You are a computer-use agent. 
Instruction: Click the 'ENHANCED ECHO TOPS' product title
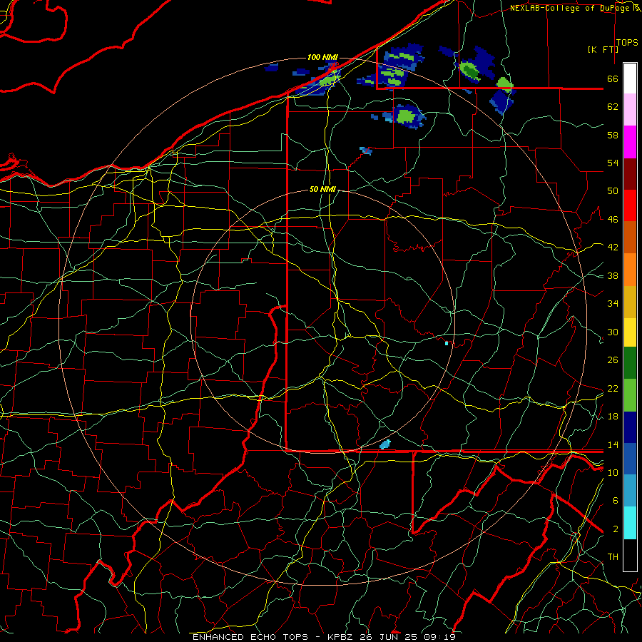coord(250,637)
